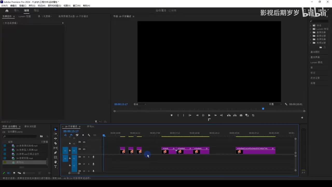This screenshot has height=187, width=332.
Task: Switch to the 媒体浏览器 tab
Action: [30, 126]
